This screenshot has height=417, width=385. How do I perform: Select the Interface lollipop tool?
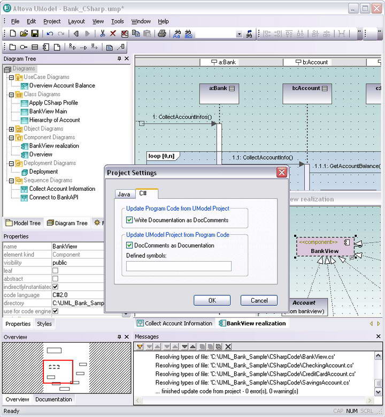click(x=24, y=47)
